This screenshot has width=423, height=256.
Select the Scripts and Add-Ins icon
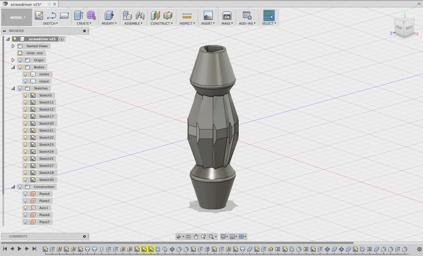247,15
